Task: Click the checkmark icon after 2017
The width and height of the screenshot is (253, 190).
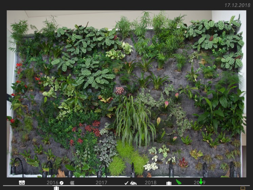Action: coord(126,183)
